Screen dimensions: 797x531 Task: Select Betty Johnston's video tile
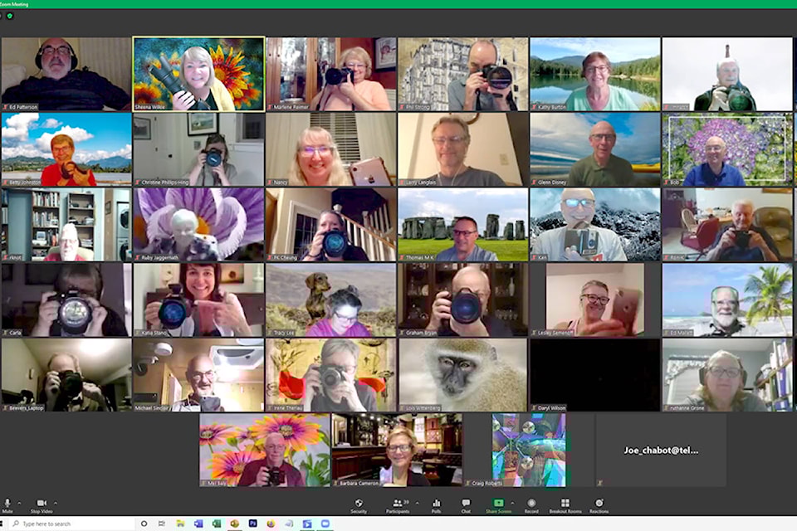coord(66,149)
